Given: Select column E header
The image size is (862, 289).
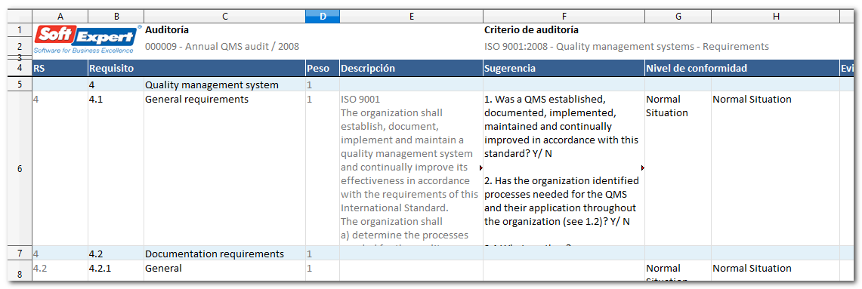Looking at the screenshot, I should (411, 17).
